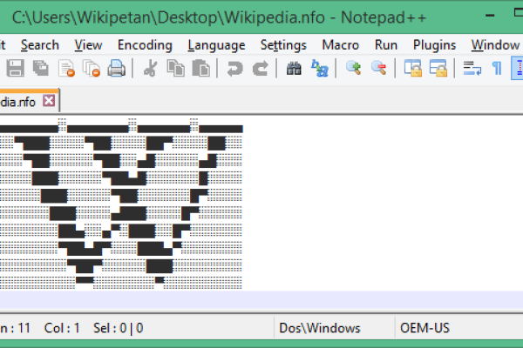Open the Window menu
This screenshot has height=348, width=523.
tap(495, 45)
